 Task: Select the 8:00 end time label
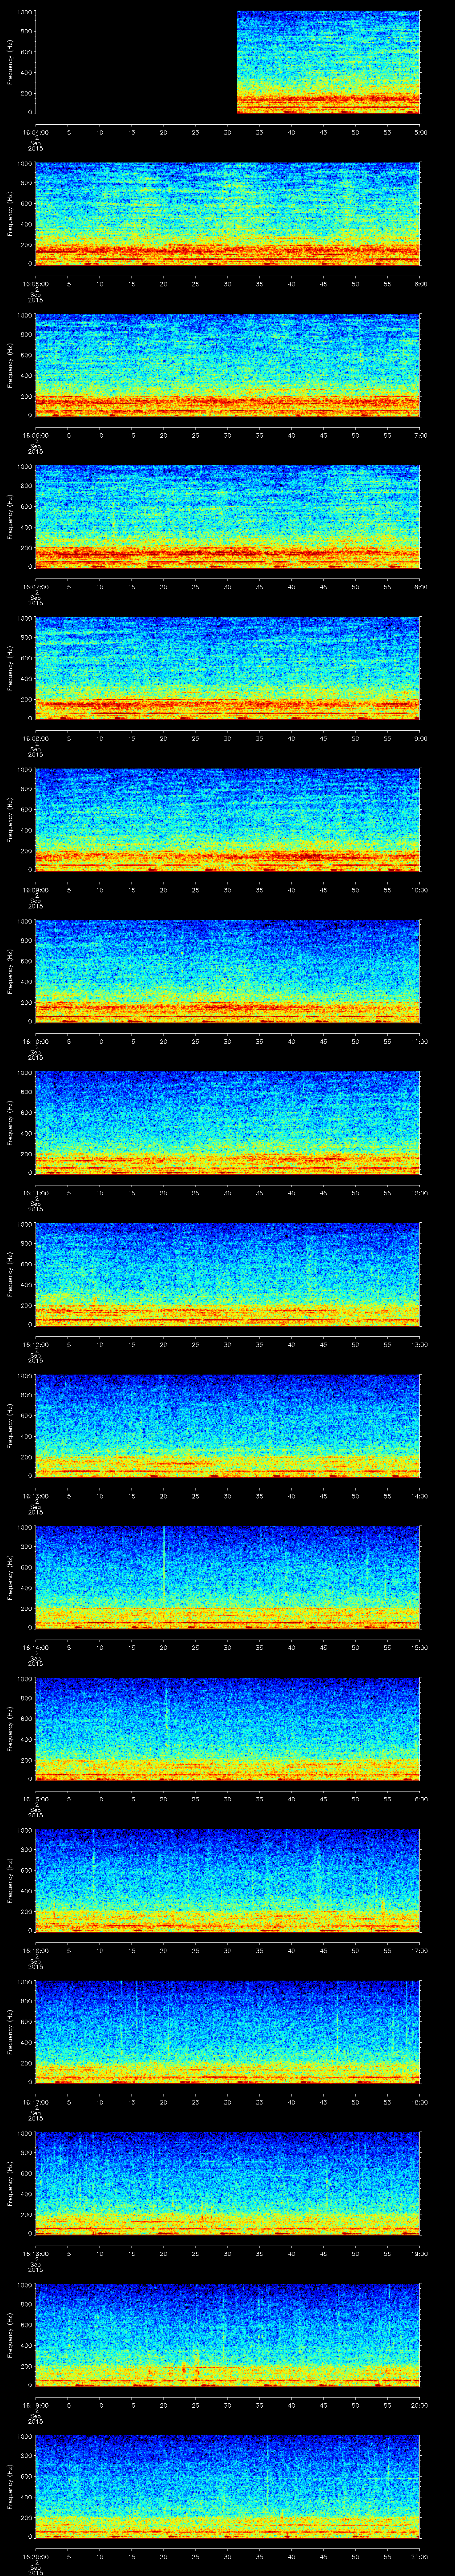click(x=420, y=587)
